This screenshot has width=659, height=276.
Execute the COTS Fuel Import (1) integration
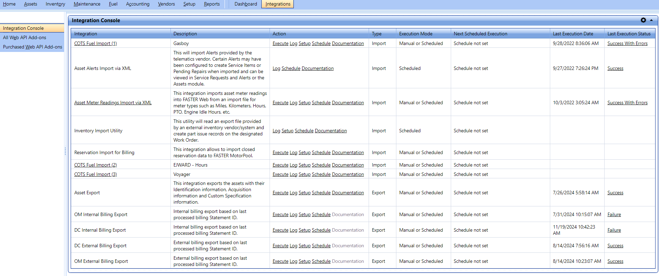coord(280,43)
